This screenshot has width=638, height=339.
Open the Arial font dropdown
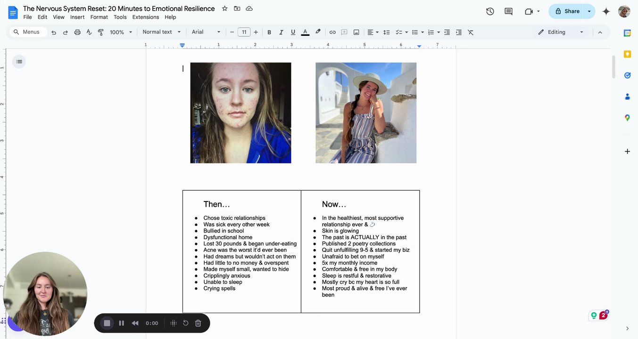(206, 32)
